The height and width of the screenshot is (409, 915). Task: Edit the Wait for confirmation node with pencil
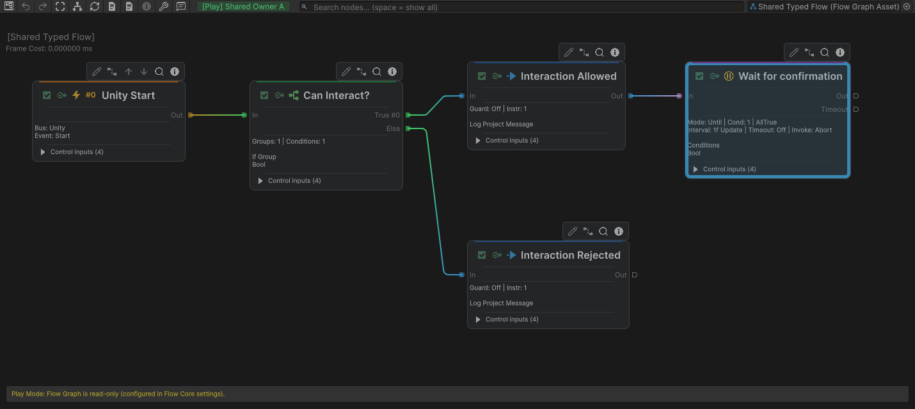(794, 52)
